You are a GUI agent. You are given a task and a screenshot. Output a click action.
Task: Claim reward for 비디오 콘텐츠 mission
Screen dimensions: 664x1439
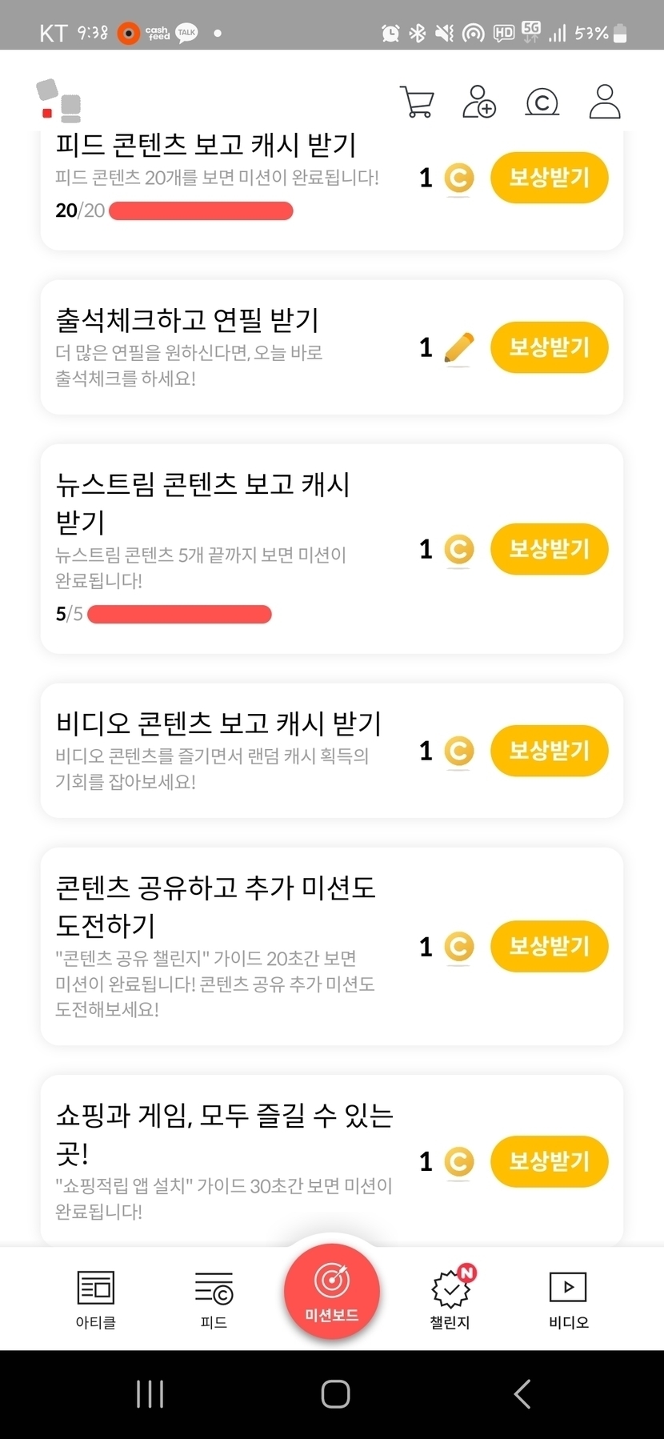coord(549,751)
